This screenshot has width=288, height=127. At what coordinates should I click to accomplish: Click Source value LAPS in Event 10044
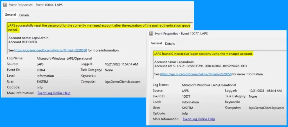click(x=40, y=64)
